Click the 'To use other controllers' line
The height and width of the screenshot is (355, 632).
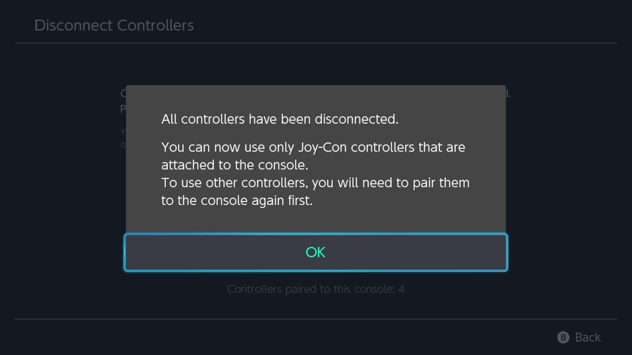click(x=315, y=182)
